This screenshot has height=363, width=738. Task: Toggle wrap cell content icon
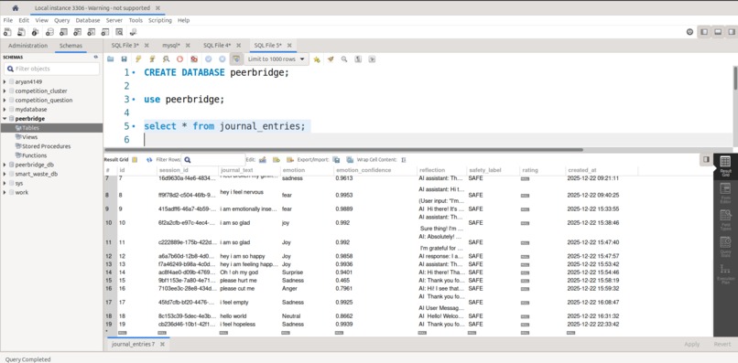pos(404,160)
